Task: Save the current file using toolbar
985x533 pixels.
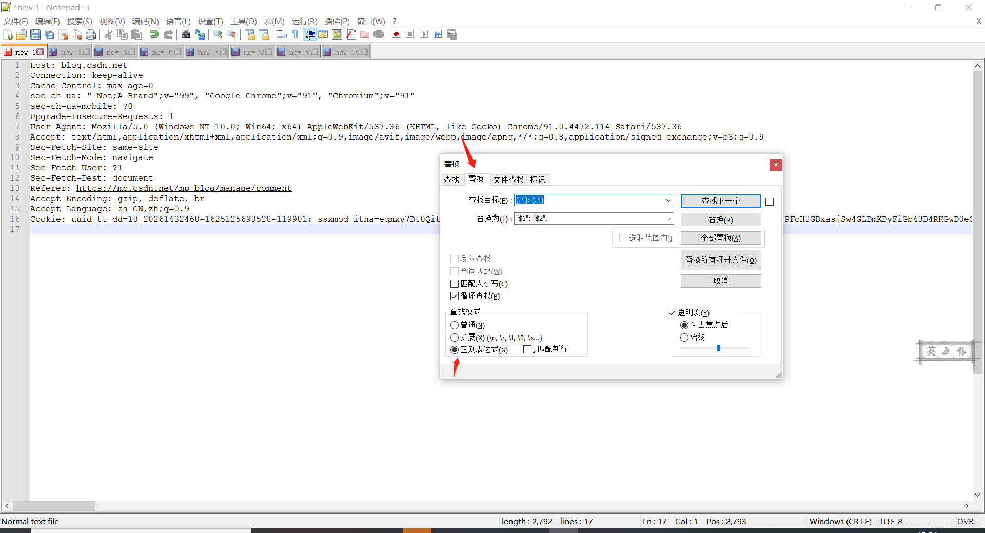Action: click(35, 34)
